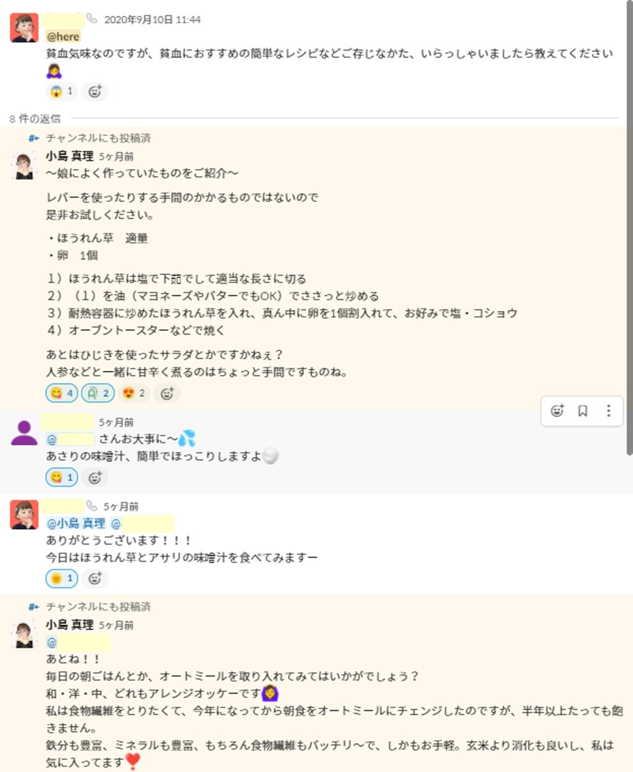Add reaction from the hover toolbar

pos(557,411)
